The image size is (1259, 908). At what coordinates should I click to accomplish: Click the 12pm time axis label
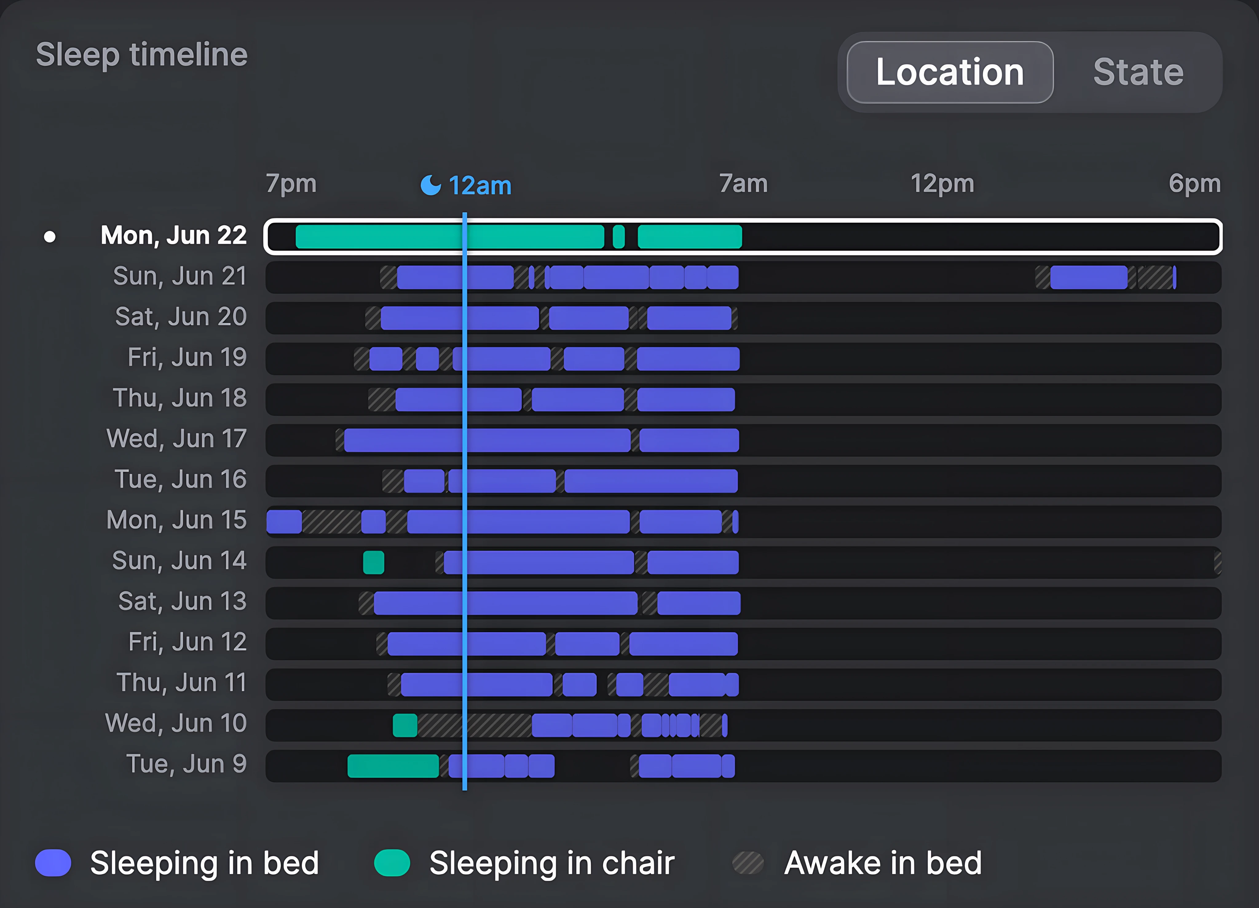[x=942, y=184]
